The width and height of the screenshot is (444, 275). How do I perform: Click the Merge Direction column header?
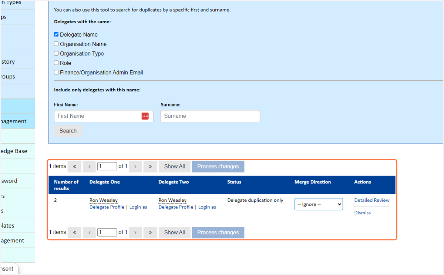coord(313,182)
